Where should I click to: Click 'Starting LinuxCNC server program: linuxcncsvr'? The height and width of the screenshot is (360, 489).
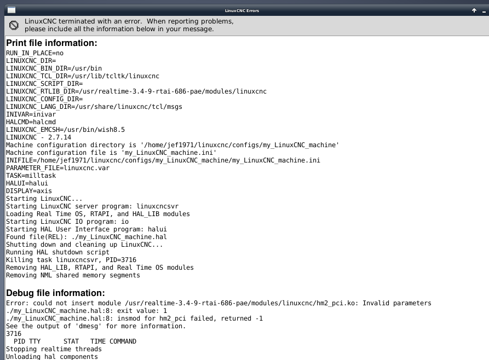[x=93, y=206]
